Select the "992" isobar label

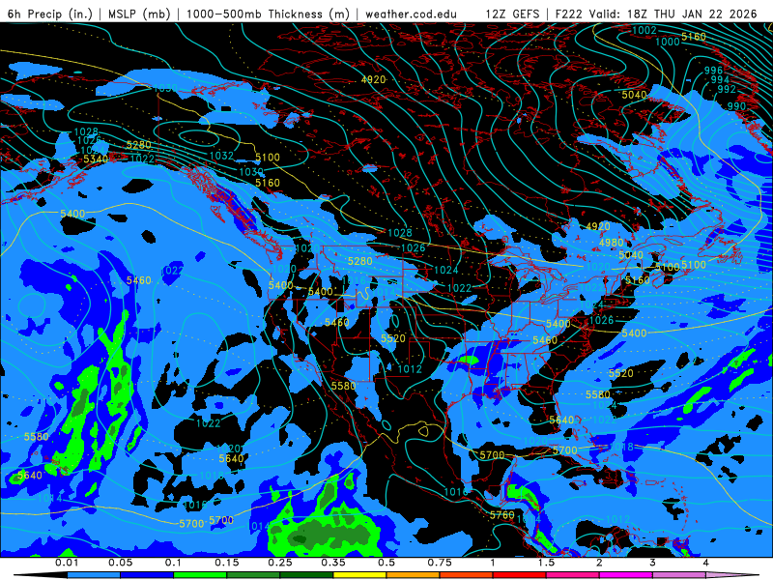[727, 89]
